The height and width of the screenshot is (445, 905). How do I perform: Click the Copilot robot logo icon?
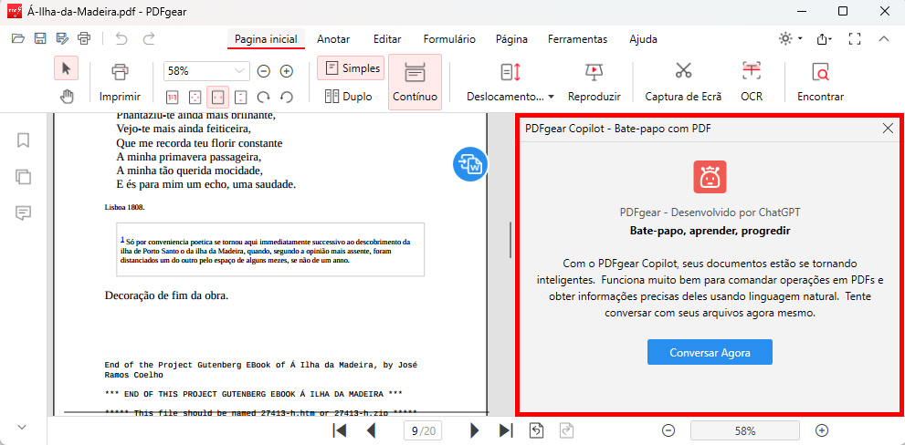pyautogui.click(x=710, y=177)
